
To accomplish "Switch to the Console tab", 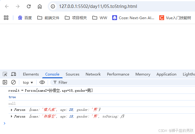I will 52,74.
